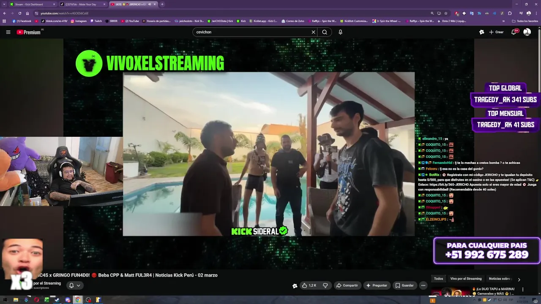Viewport: 541px width, 304px height.
Task: Open the Carnavales y MÁS recommended thumbnail
Action: tap(450, 292)
